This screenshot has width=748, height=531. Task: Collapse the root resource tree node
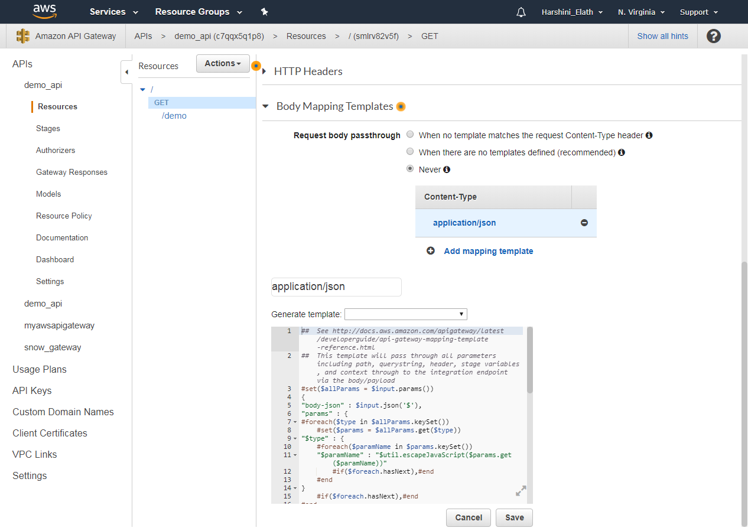coord(142,89)
